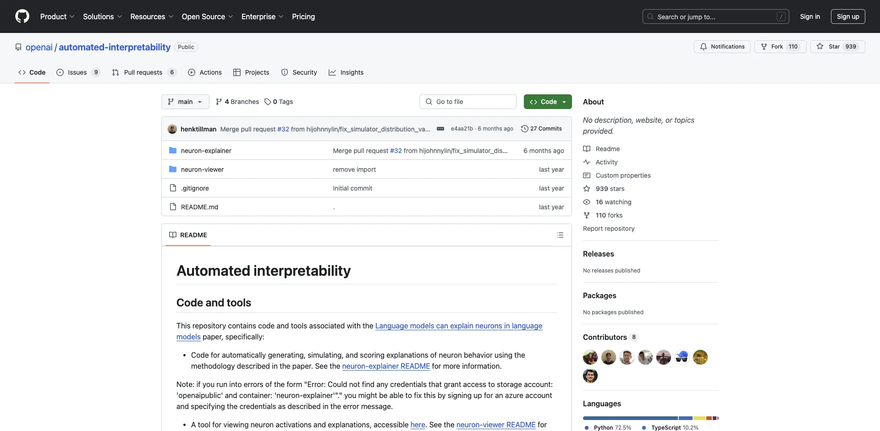Click the first contributor avatar
Screen dimensions: 880x431
590,357
